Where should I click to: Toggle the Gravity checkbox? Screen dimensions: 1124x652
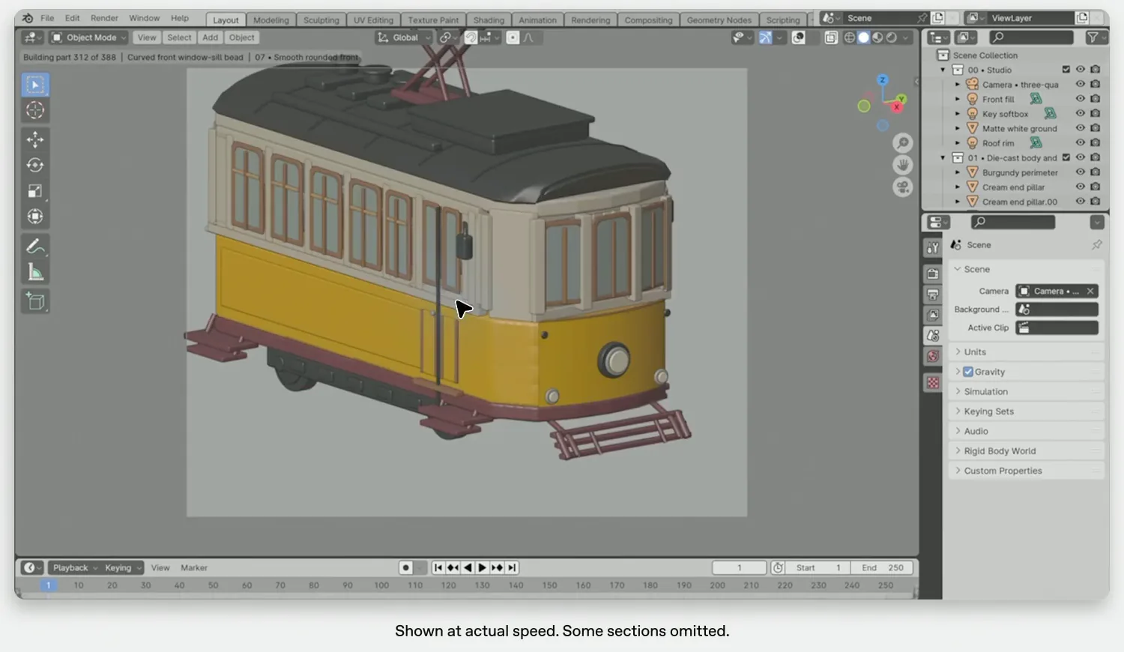click(x=968, y=372)
